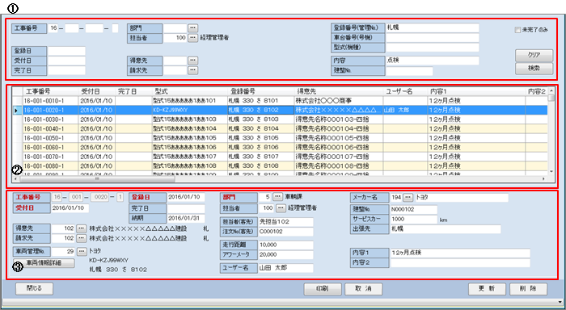Screen dimensions: 566x310
Task: Focus the 車台番号(号機) search field
Action: click(x=433, y=37)
